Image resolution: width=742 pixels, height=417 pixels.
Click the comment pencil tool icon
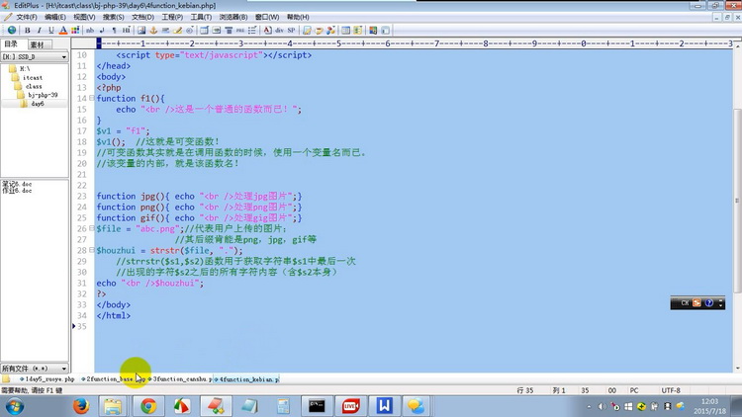tap(177, 31)
